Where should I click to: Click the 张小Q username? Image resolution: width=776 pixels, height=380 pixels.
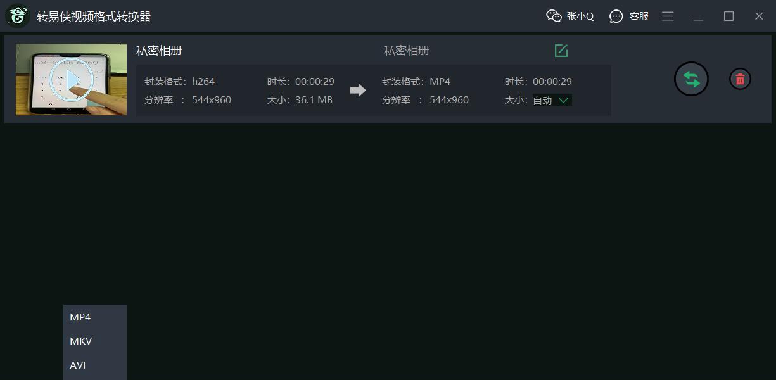pos(580,16)
